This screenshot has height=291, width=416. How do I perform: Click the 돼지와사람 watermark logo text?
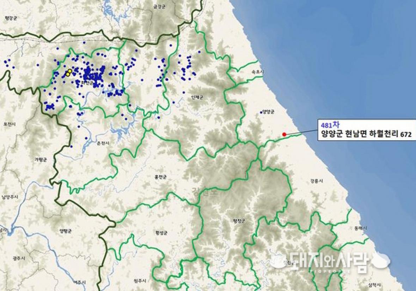coord(329,261)
